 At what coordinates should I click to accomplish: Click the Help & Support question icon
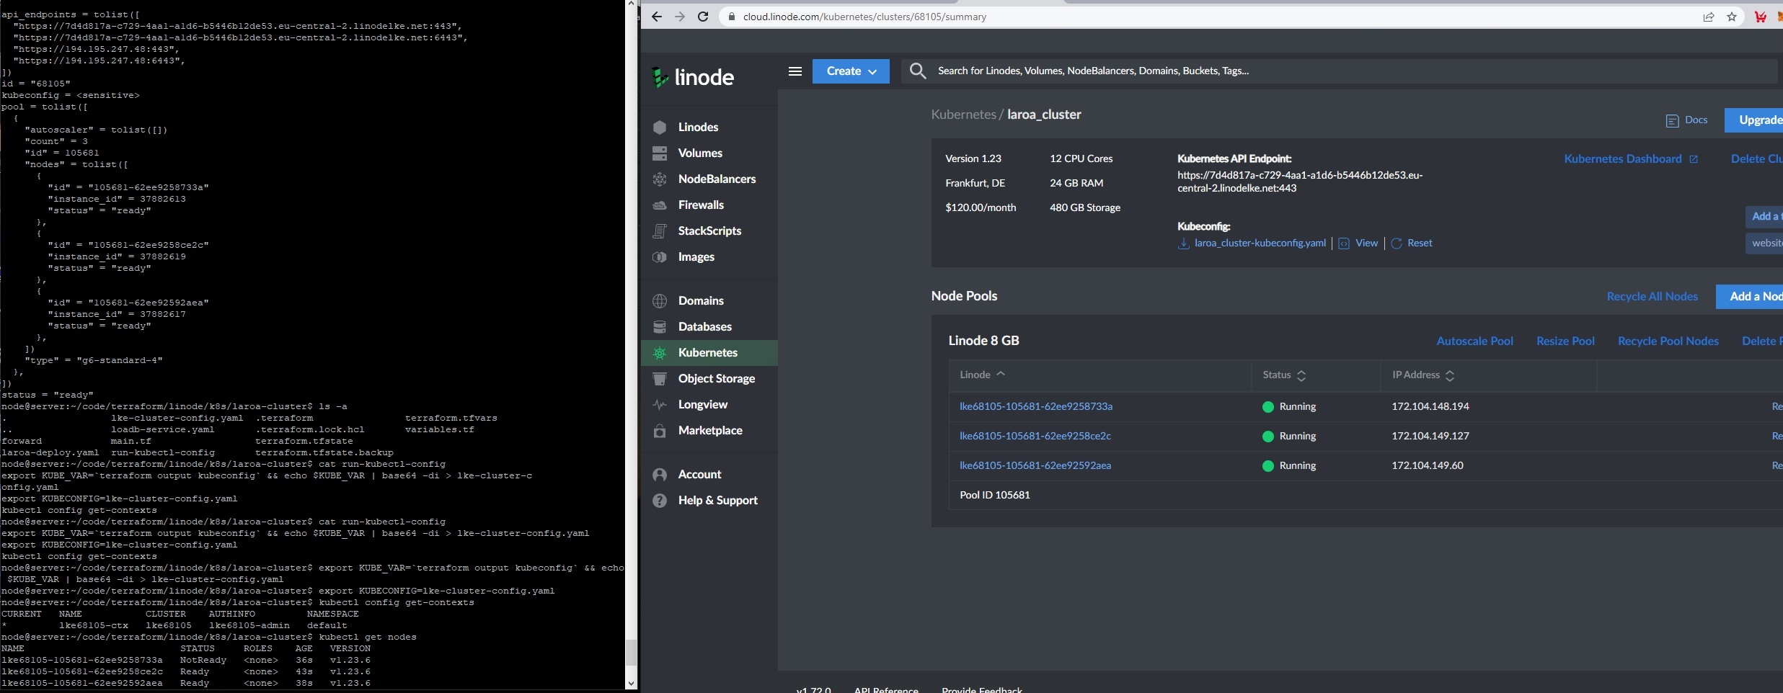pos(660,501)
